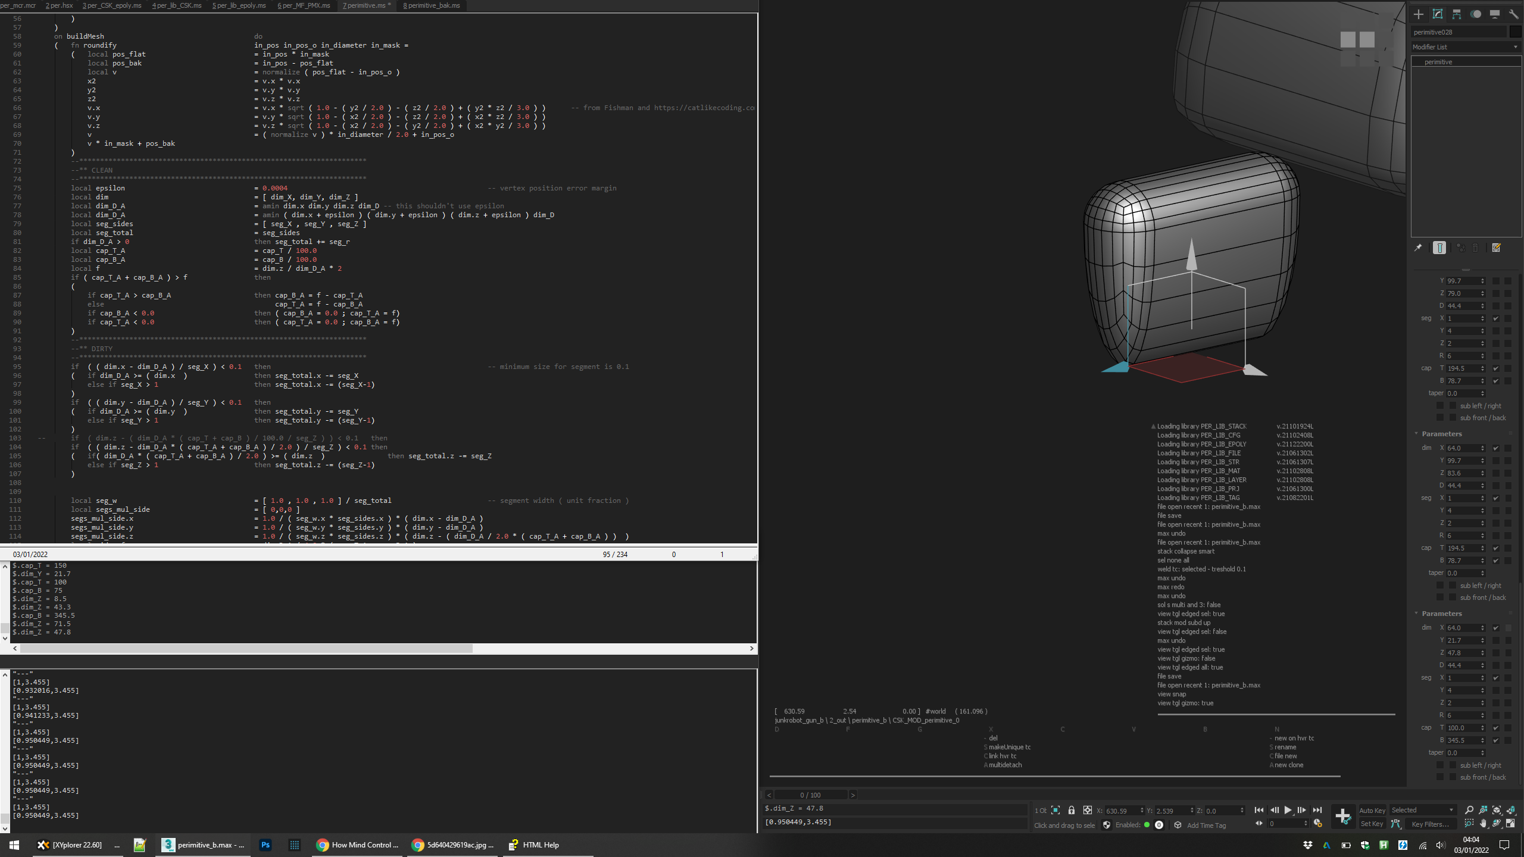
Task: Open the Utilities wrench panel
Action: [x=1513, y=14]
